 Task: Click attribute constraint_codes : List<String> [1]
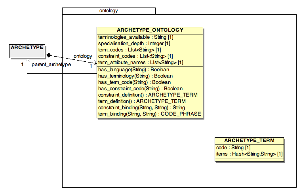pyautogui.click(x=135, y=56)
